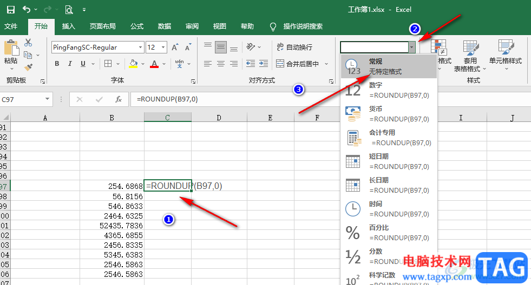Click the decrease indent icon
531x285 pixels.
251,64
